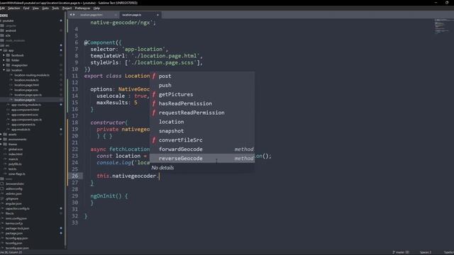This screenshot has width=454, height=255.
Task: Open the Goto menu
Action: [45, 8]
